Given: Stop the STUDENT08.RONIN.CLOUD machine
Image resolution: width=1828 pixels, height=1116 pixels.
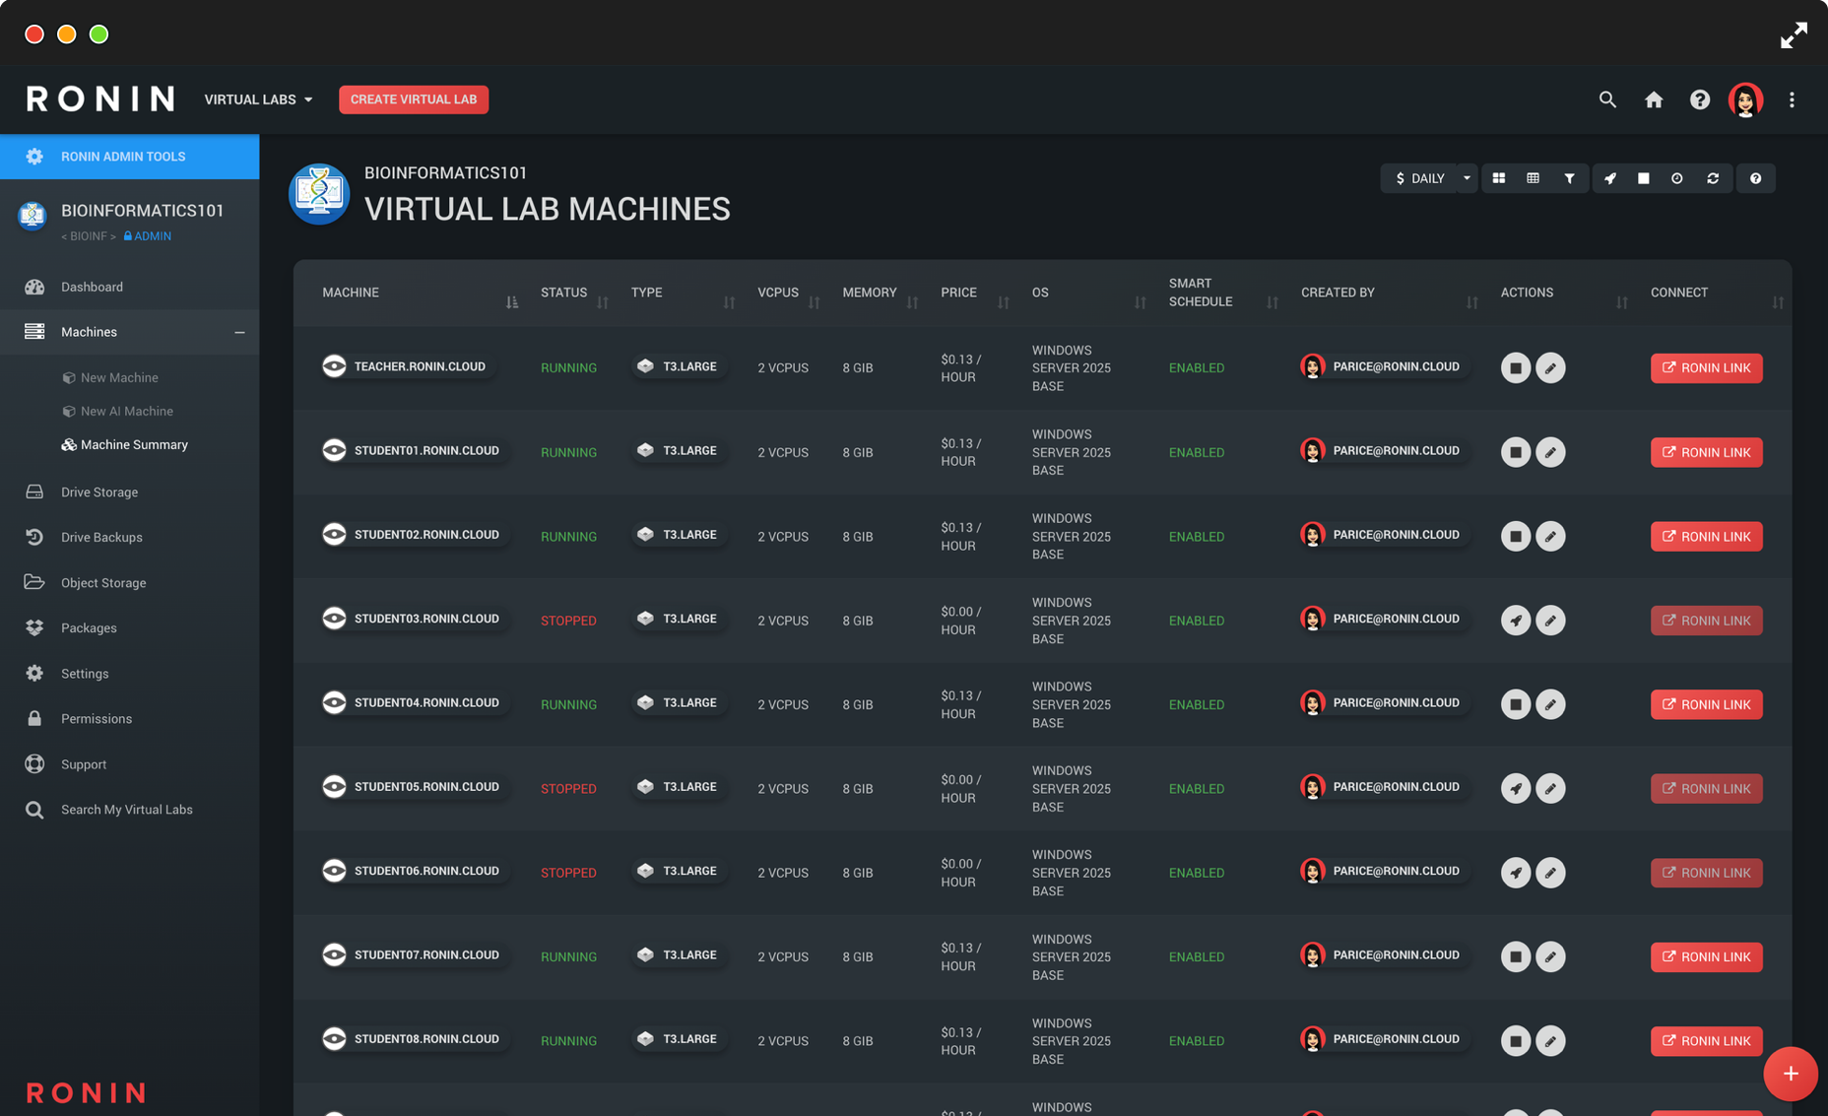Looking at the screenshot, I should (x=1516, y=1041).
